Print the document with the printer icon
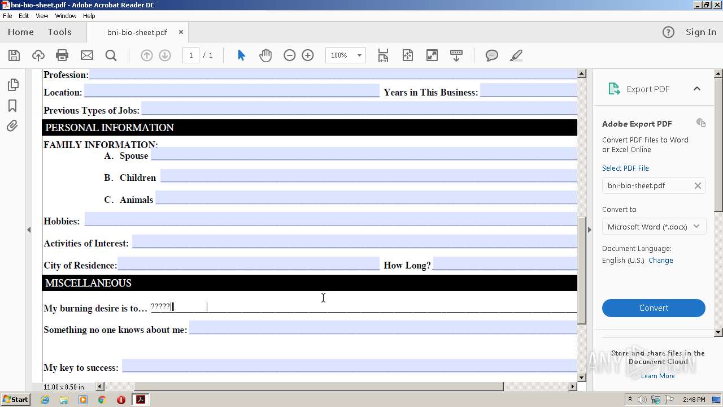 point(62,55)
